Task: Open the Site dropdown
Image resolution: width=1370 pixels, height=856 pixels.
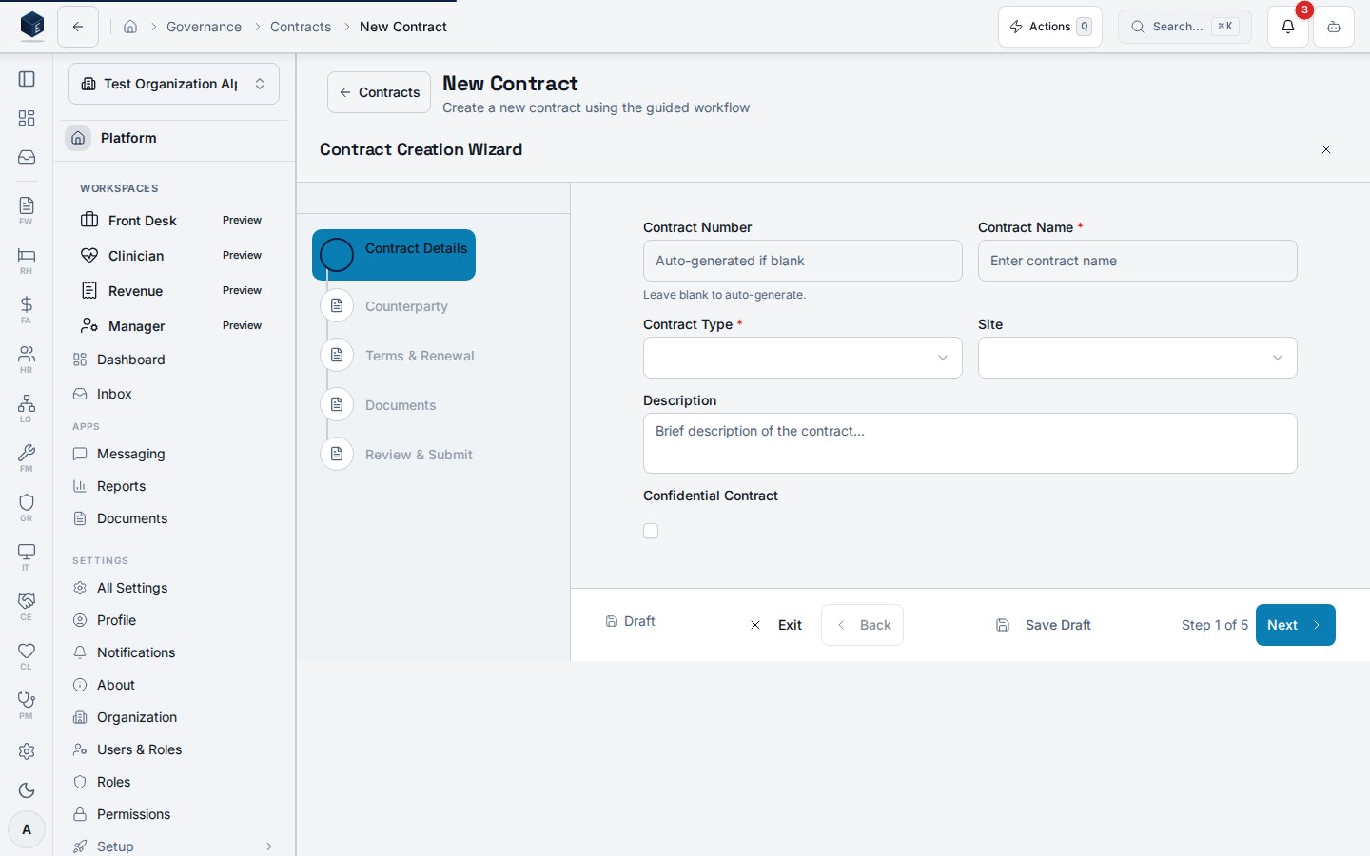Action: 1138,358
